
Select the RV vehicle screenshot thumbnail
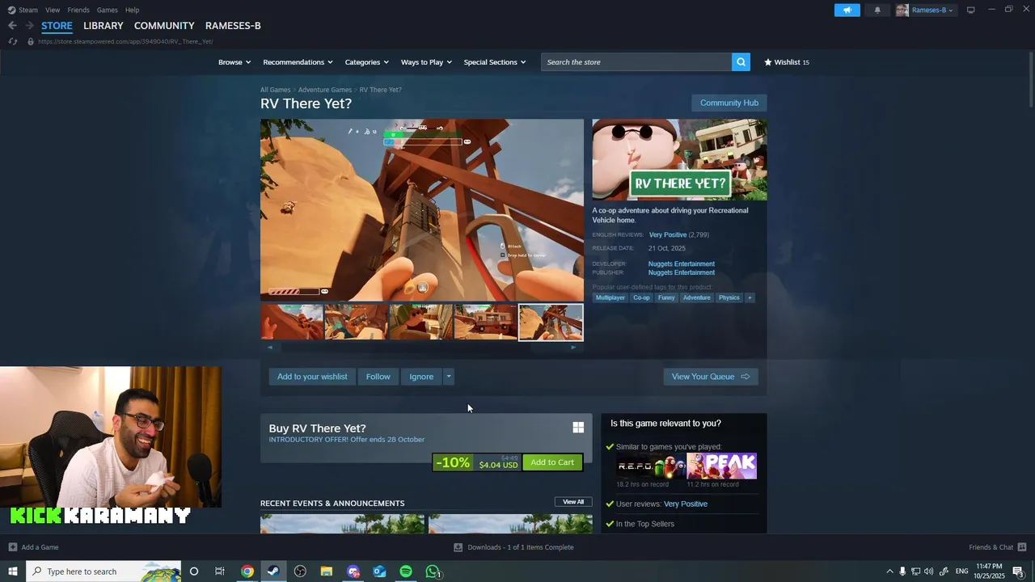(x=486, y=322)
